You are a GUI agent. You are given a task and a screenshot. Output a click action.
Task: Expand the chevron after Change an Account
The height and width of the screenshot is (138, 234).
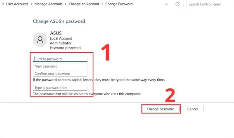pos(102,4)
